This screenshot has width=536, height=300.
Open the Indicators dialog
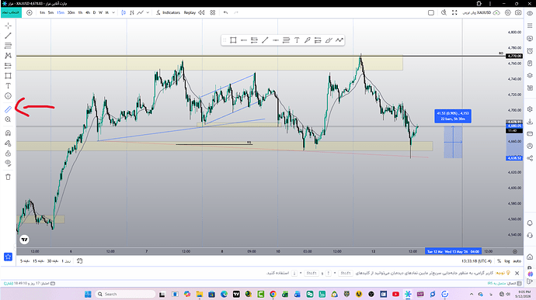(x=169, y=12)
